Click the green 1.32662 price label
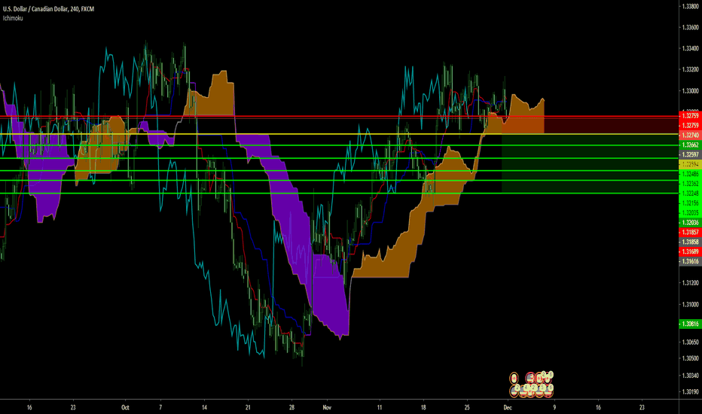Viewport: 702px width, 414px height. tap(689, 145)
